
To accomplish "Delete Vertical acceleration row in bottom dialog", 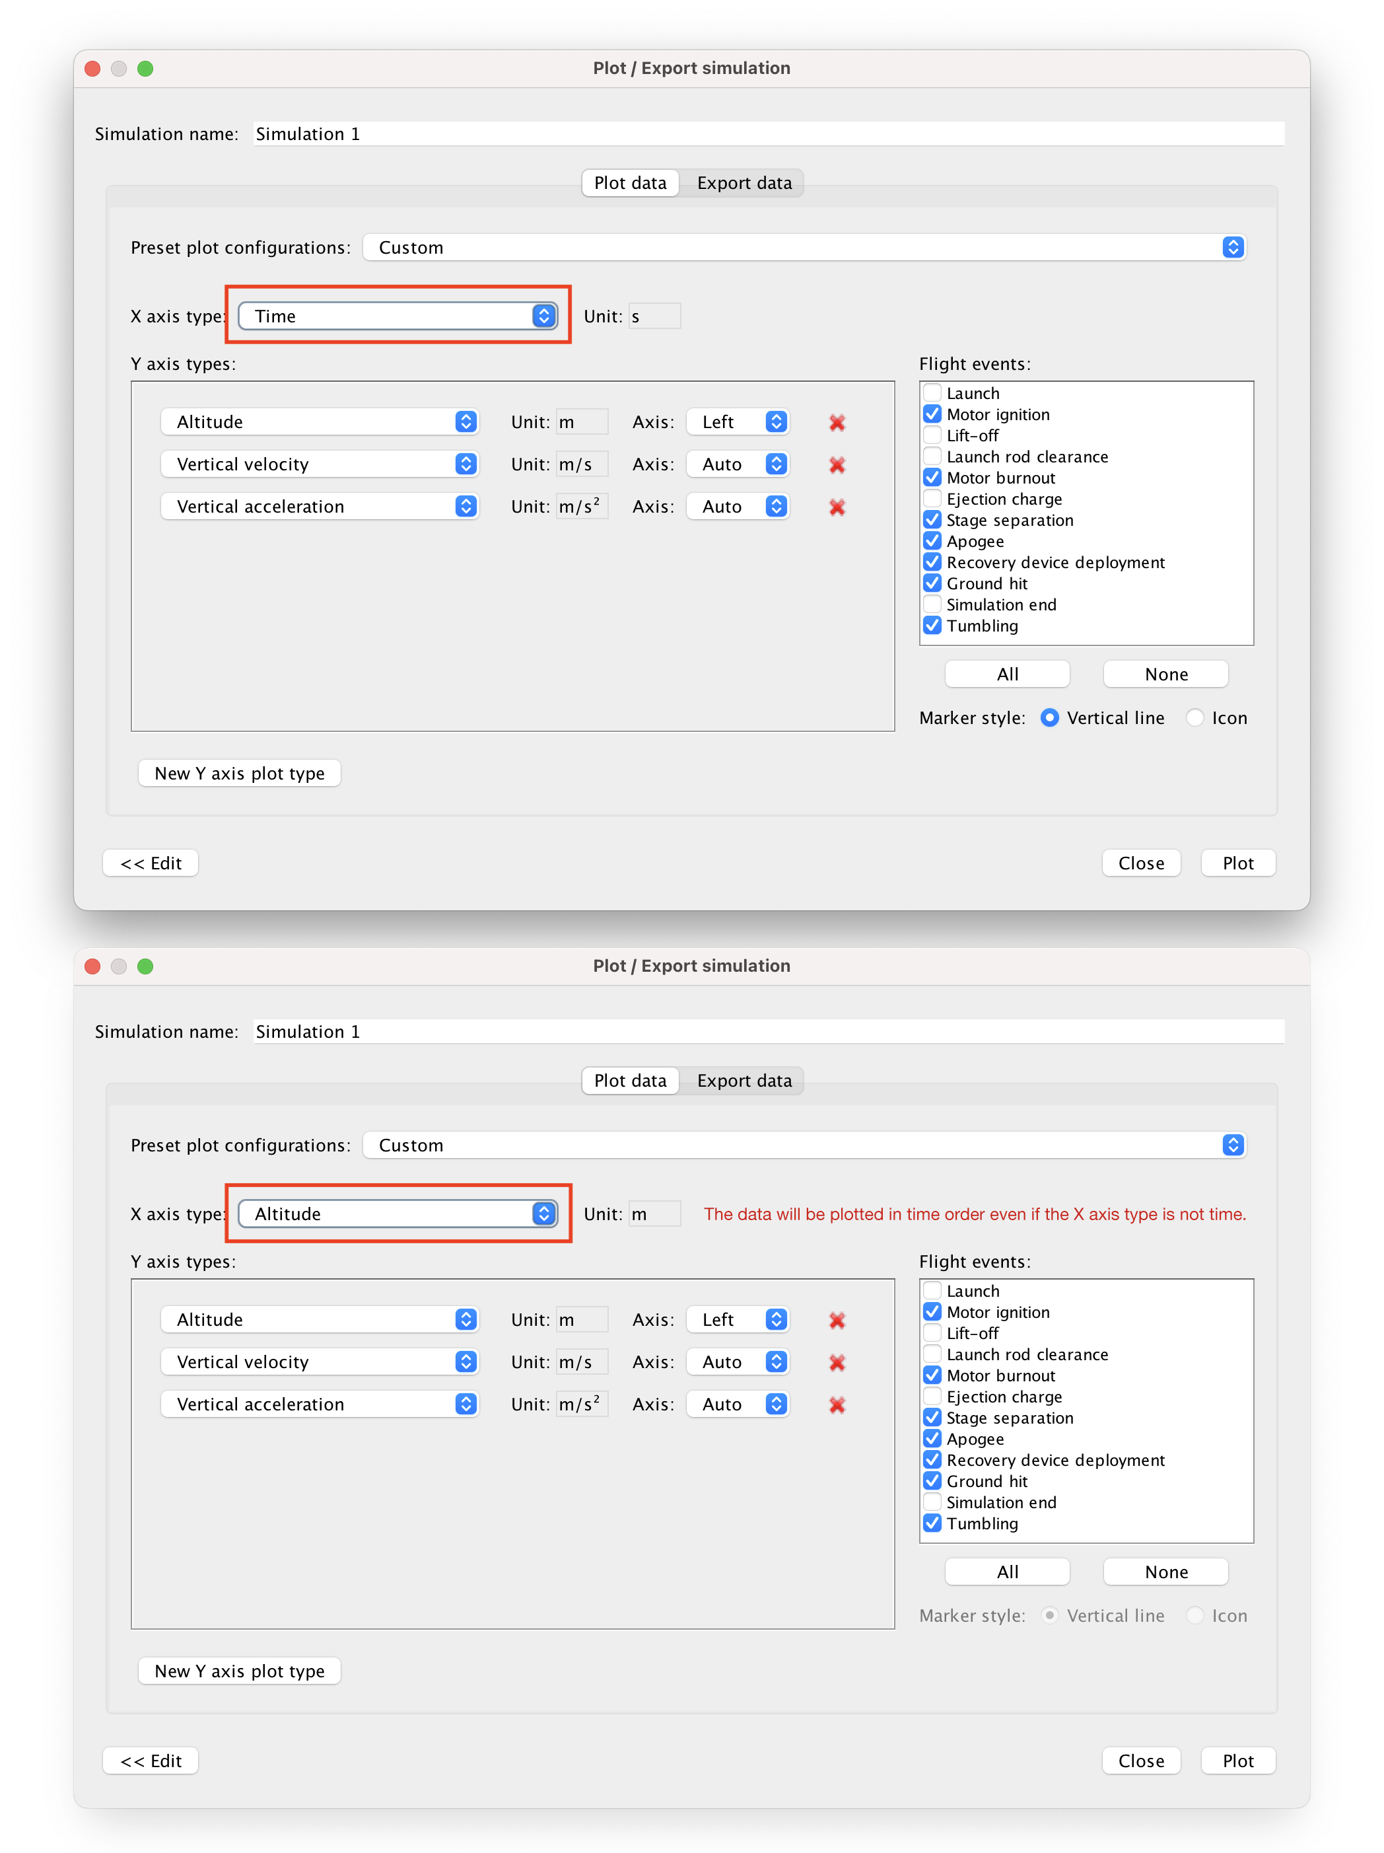I will coord(837,1405).
